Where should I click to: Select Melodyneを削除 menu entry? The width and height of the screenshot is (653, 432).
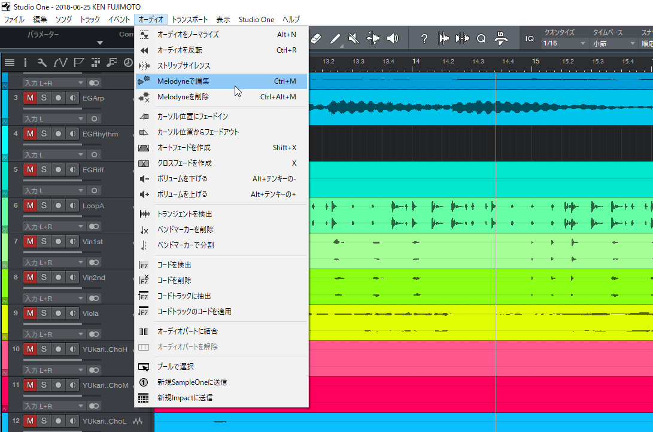[221, 97]
